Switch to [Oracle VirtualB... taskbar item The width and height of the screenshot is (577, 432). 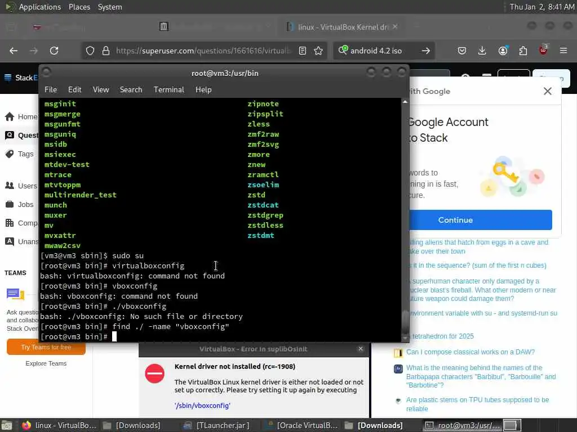coord(302,425)
